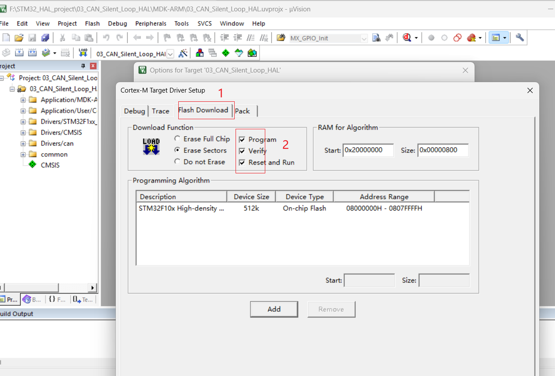The width and height of the screenshot is (555, 376).
Task: Click the New file icon
Action: (6, 38)
